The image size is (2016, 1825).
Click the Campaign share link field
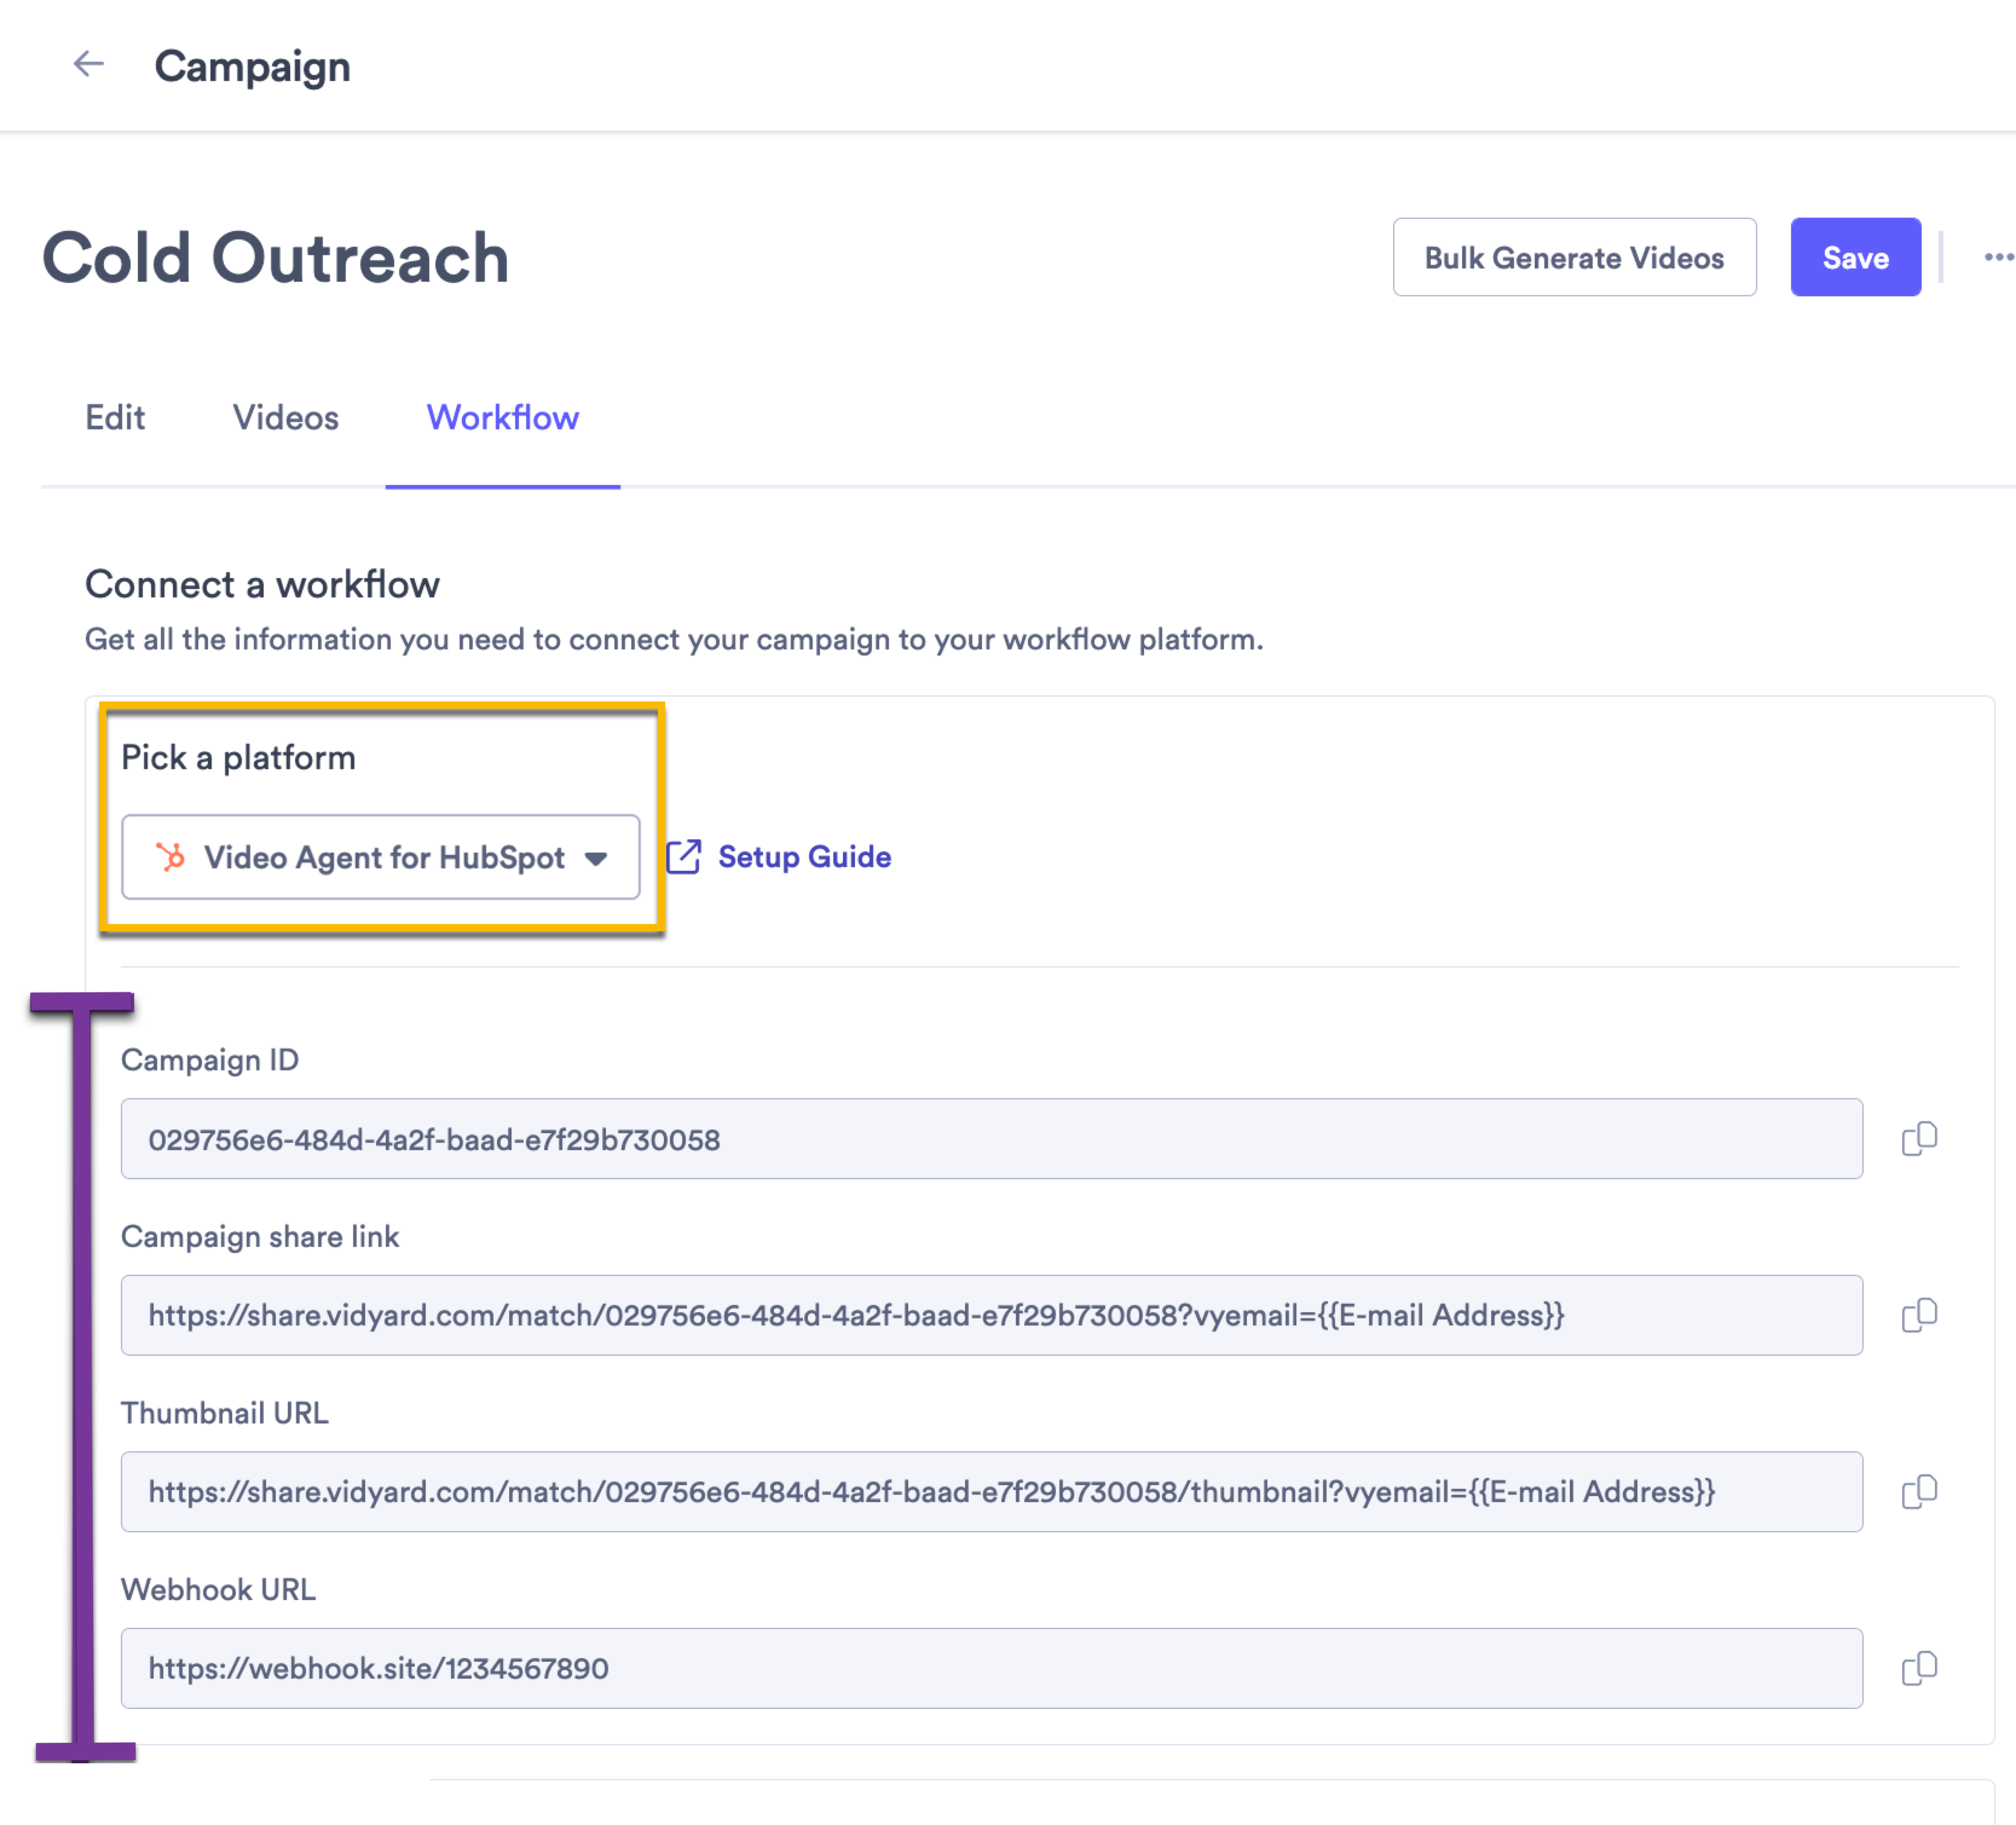point(992,1315)
